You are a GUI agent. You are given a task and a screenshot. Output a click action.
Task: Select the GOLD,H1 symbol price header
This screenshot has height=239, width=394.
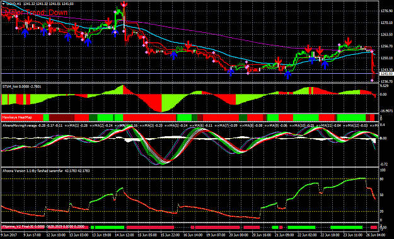pyautogui.click(x=40, y=4)
